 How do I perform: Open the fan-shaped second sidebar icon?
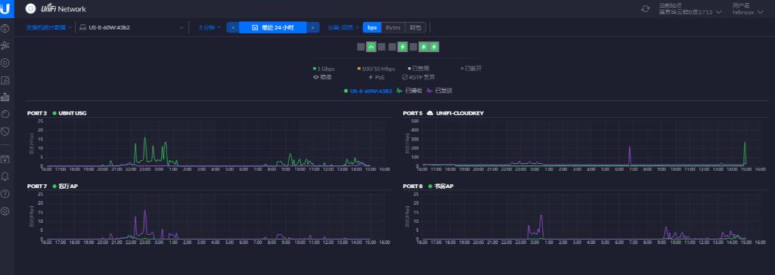click(x=5, y=45)
